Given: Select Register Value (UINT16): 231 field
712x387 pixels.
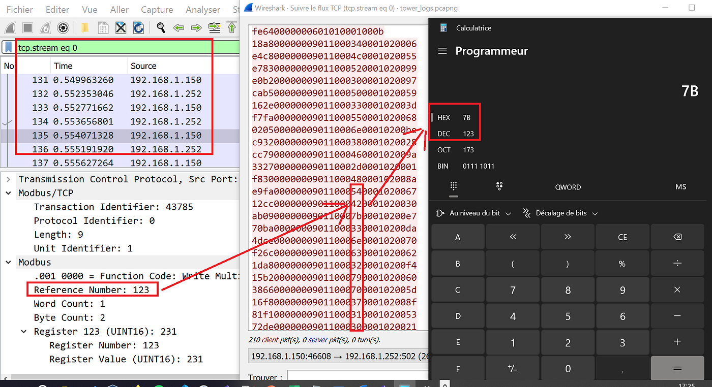Looking at the screenshot, I should 126,359.
